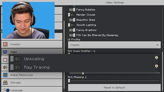This screenshot has height=92, width=164.
Task: Click the Anti-Aliasing slider handle
Action: (69, 81)
